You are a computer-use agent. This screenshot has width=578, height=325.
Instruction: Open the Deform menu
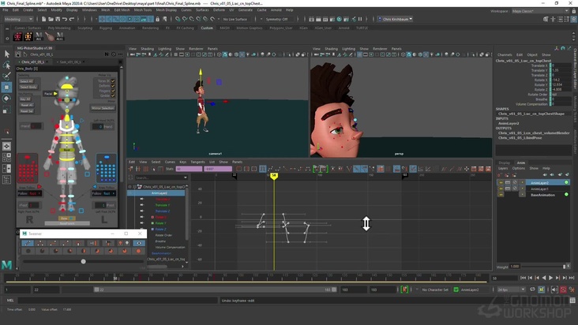pos(219,10)
